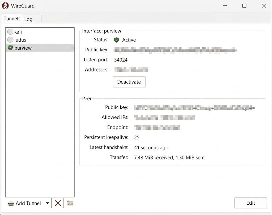Click the '41 seconds ago' handshake value
This screenshot has height=215, width=272.
point(151,148)
